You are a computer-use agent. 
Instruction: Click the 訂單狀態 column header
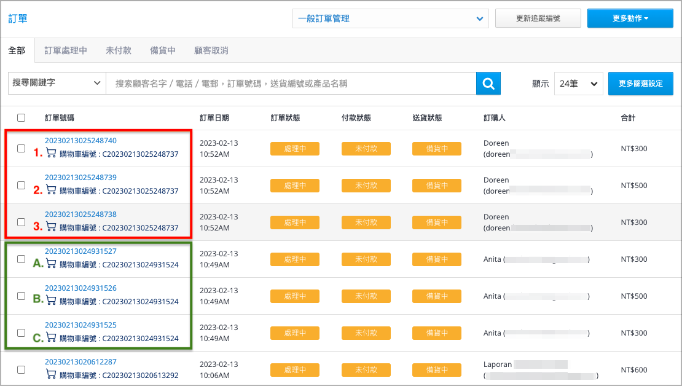(x=285, y=118)
